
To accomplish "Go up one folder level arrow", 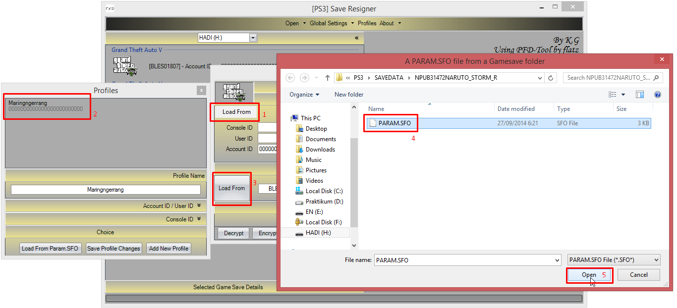I will pyautogui.click(x=327, y=78).
